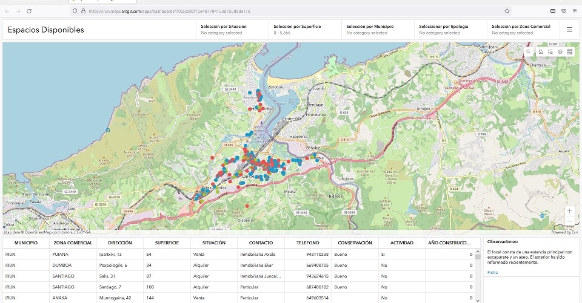Open the map layers panel
The image size is (582, 303).
click(x=560, y=52)
